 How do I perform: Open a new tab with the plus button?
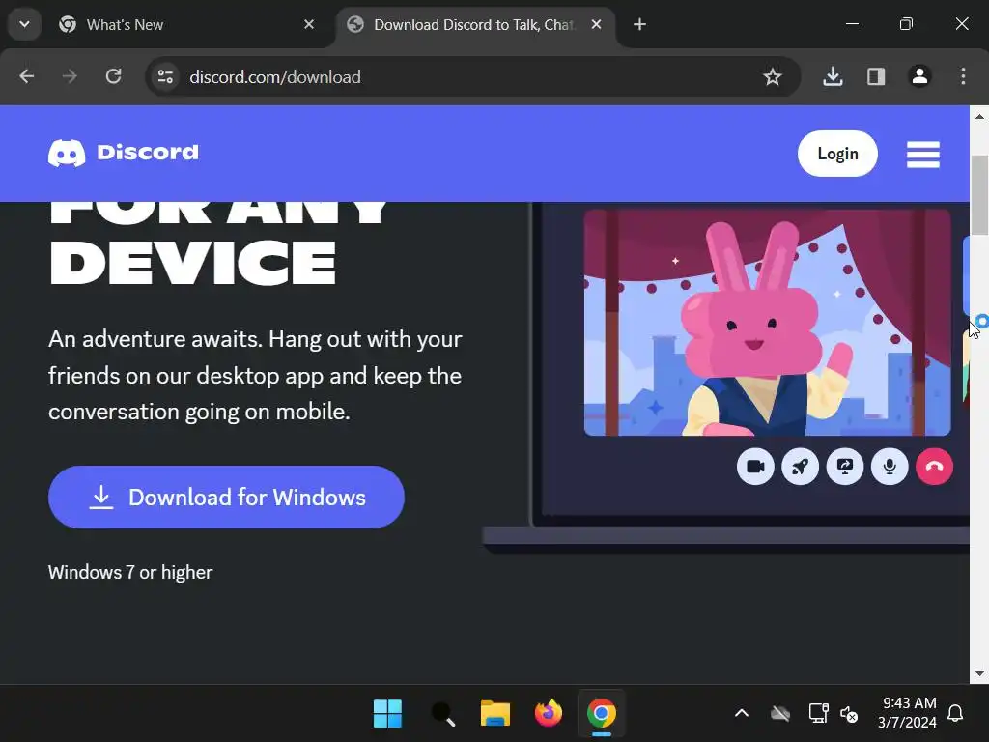639,24
